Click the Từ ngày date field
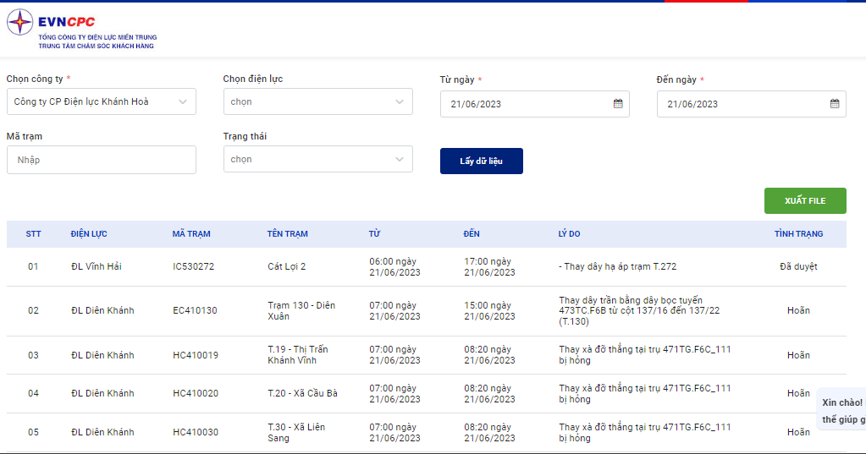 pyautogui.click(x=525, y=104)
